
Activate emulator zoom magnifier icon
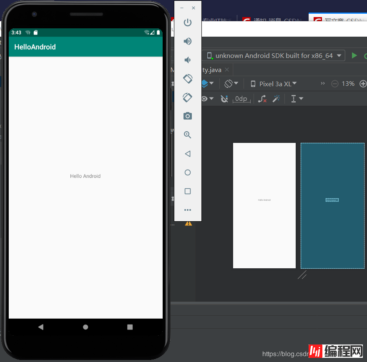pyautogui.click(x=187, y=135)
